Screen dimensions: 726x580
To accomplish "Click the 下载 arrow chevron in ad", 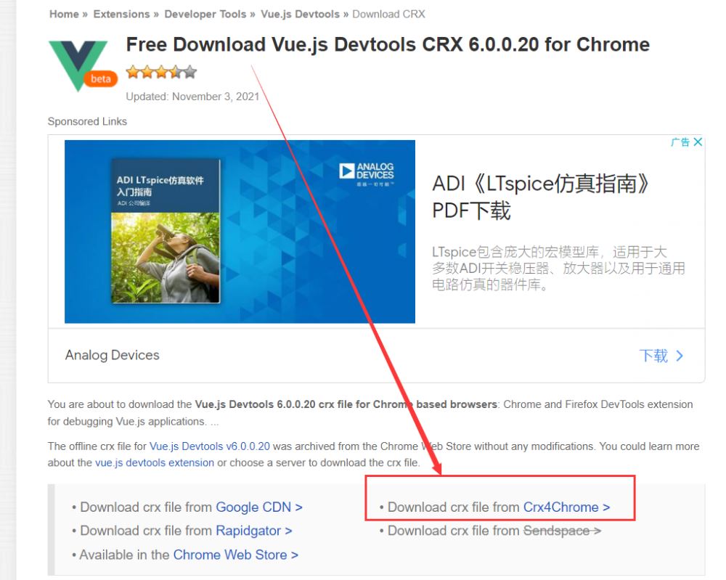I will pyautogui.click(x=680, y=356).
